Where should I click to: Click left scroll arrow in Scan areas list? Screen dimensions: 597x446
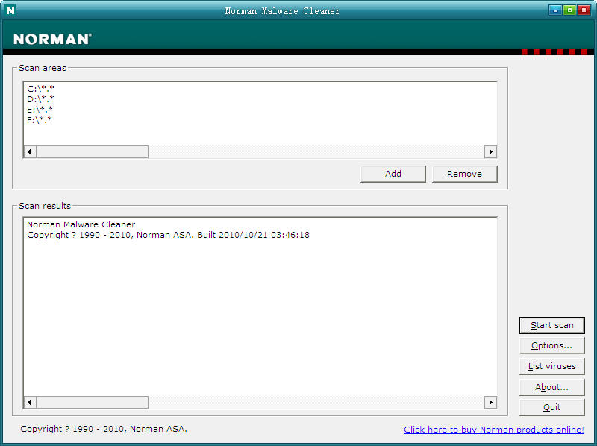point(30,151)
